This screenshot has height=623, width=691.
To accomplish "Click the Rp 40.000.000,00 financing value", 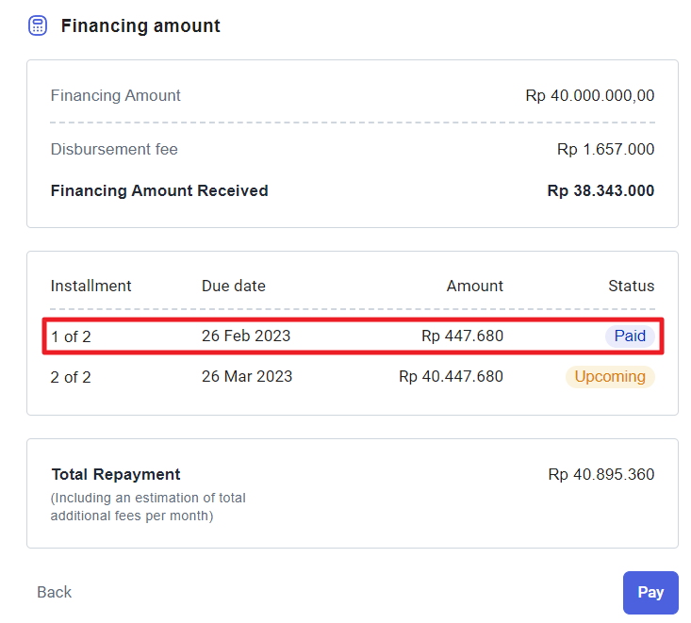I will [589, 95].
